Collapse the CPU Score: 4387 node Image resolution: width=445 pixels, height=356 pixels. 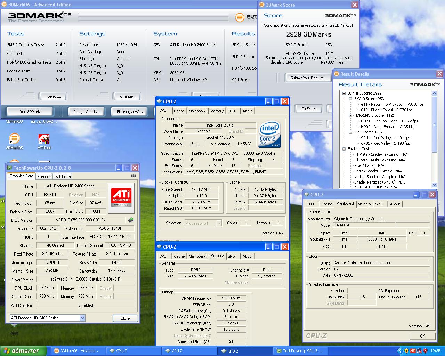(351, 132)
